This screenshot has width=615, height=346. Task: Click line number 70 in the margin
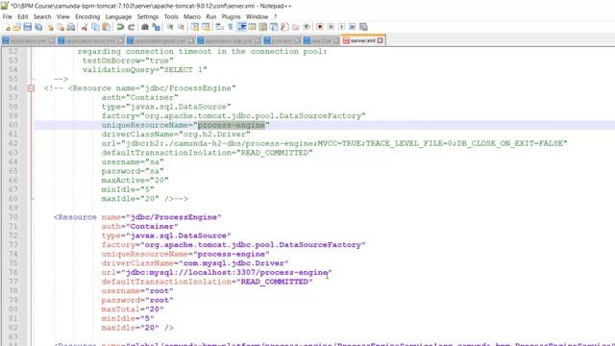(13, 217)
